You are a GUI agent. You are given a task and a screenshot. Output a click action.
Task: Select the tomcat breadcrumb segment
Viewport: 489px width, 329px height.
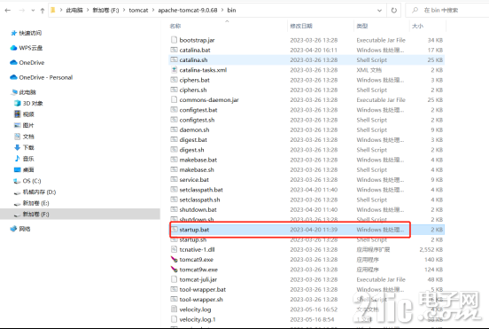pyautogui.click(x=138, y=11)
